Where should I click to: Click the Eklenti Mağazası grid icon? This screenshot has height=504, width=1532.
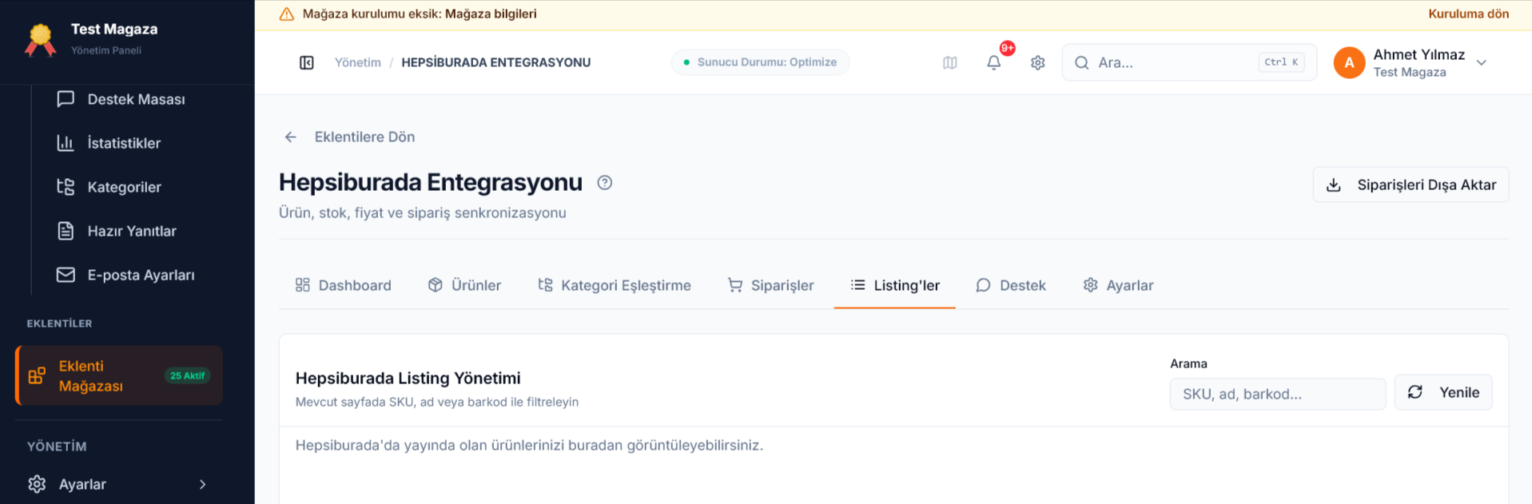pyautogui.click(x=37, y=375)
